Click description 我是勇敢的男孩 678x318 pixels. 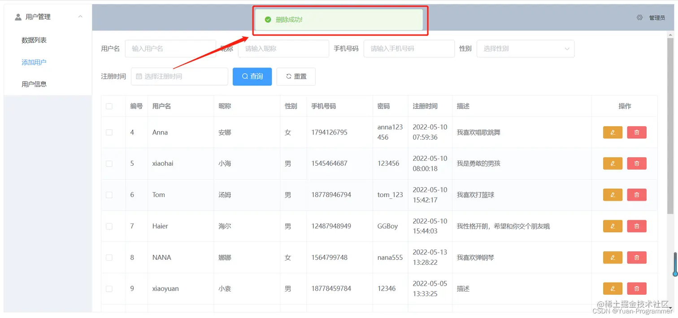tap(478, 163)
